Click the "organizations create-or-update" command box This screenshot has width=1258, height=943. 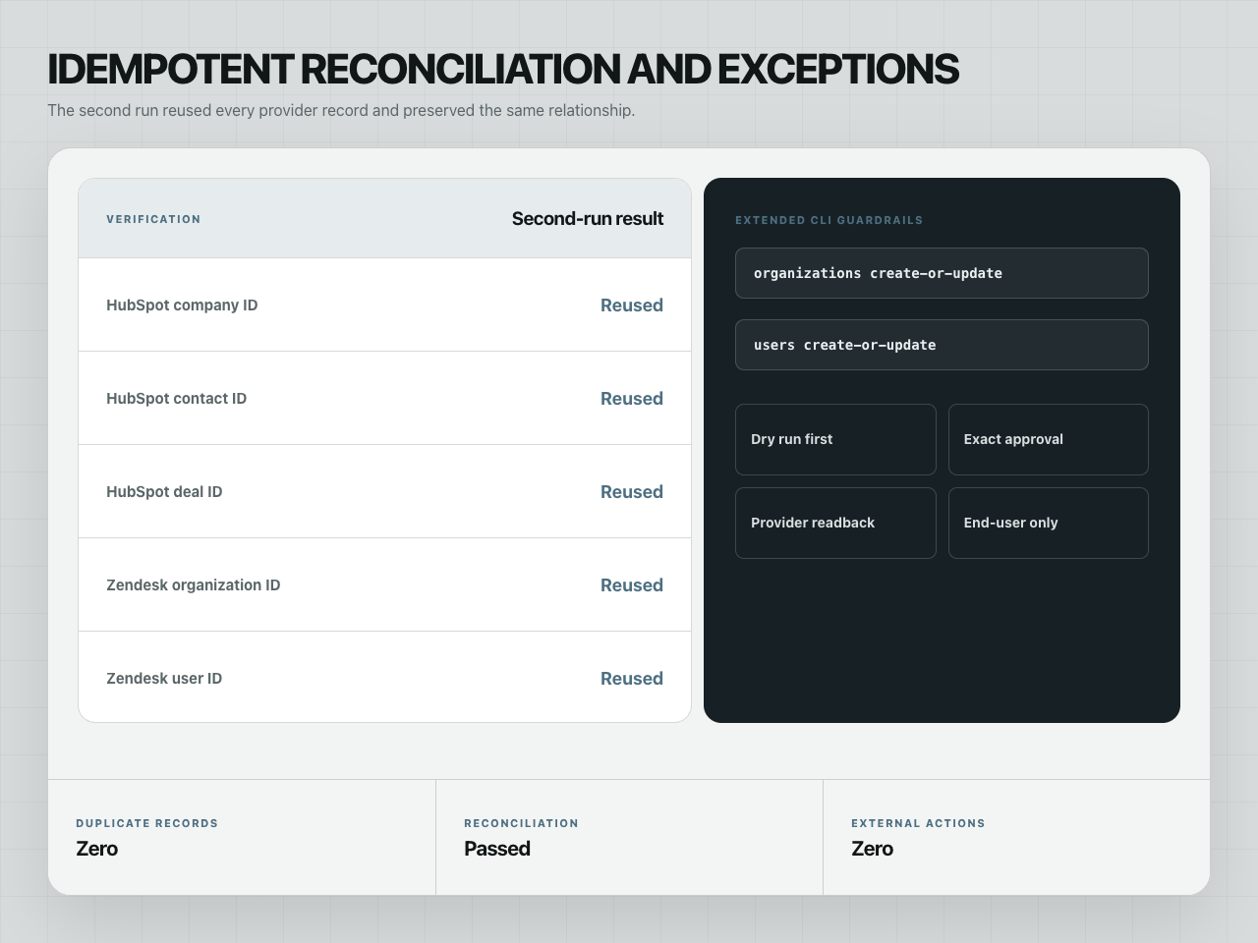pos(942,273)
